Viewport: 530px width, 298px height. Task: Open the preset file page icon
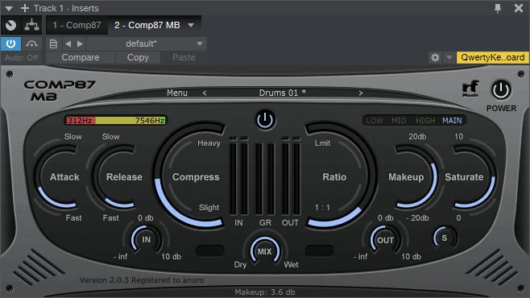[x=53, y=44]
